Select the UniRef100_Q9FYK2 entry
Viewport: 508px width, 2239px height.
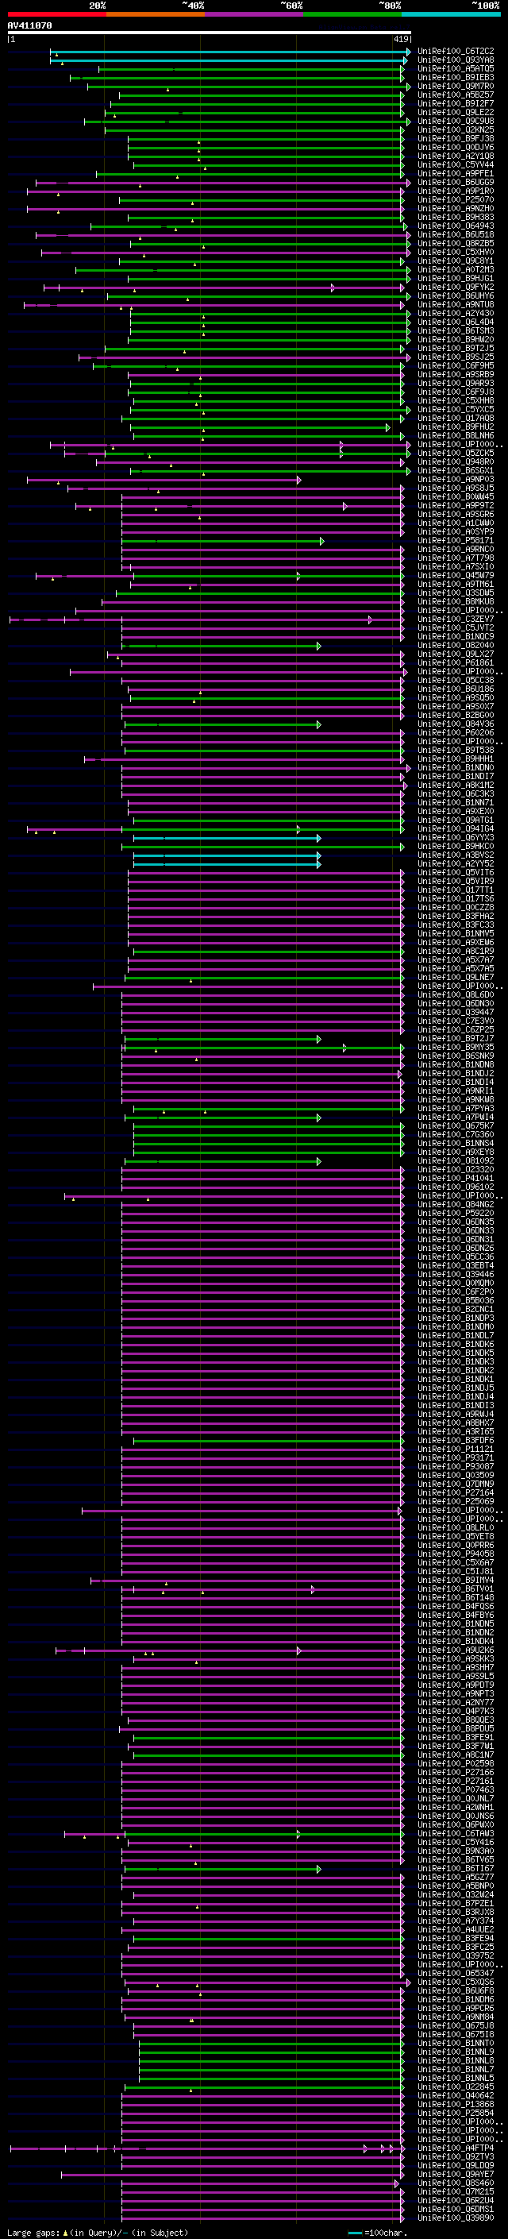[x=456, y=287]
